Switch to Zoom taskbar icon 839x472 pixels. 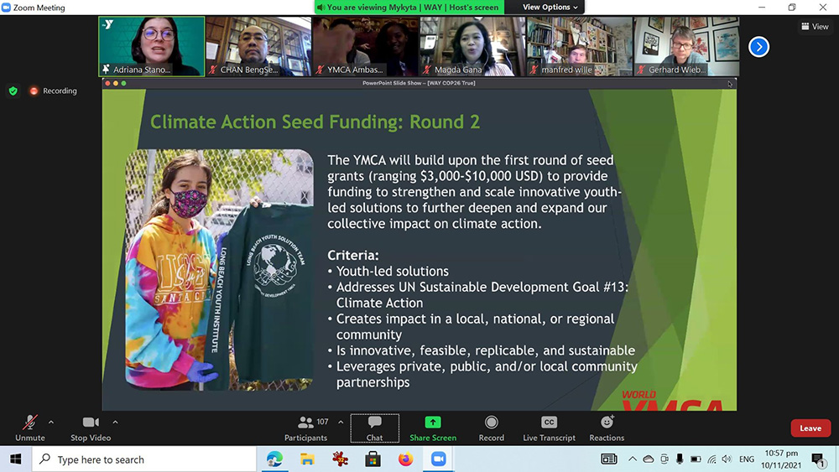[x=438, y=459]
